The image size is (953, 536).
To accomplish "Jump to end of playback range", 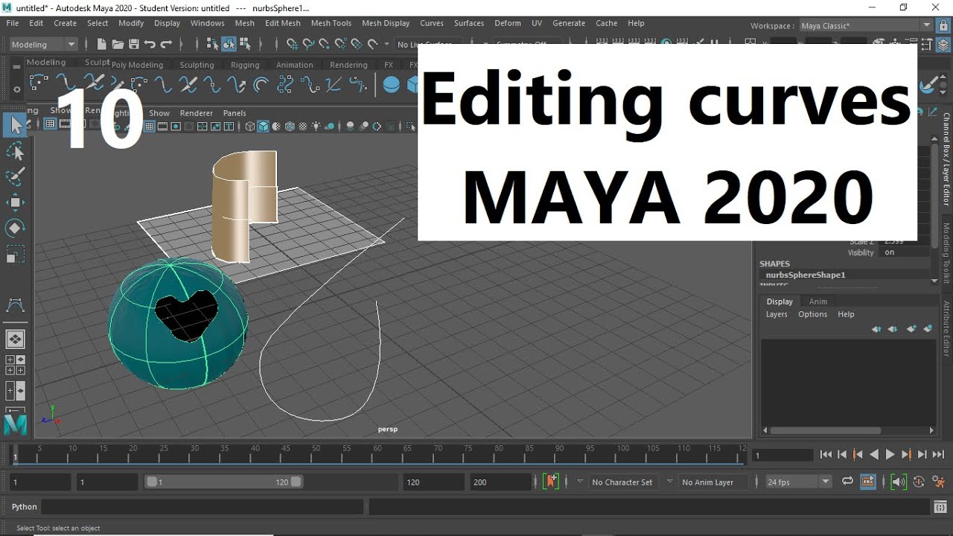I will click(938, 454).
